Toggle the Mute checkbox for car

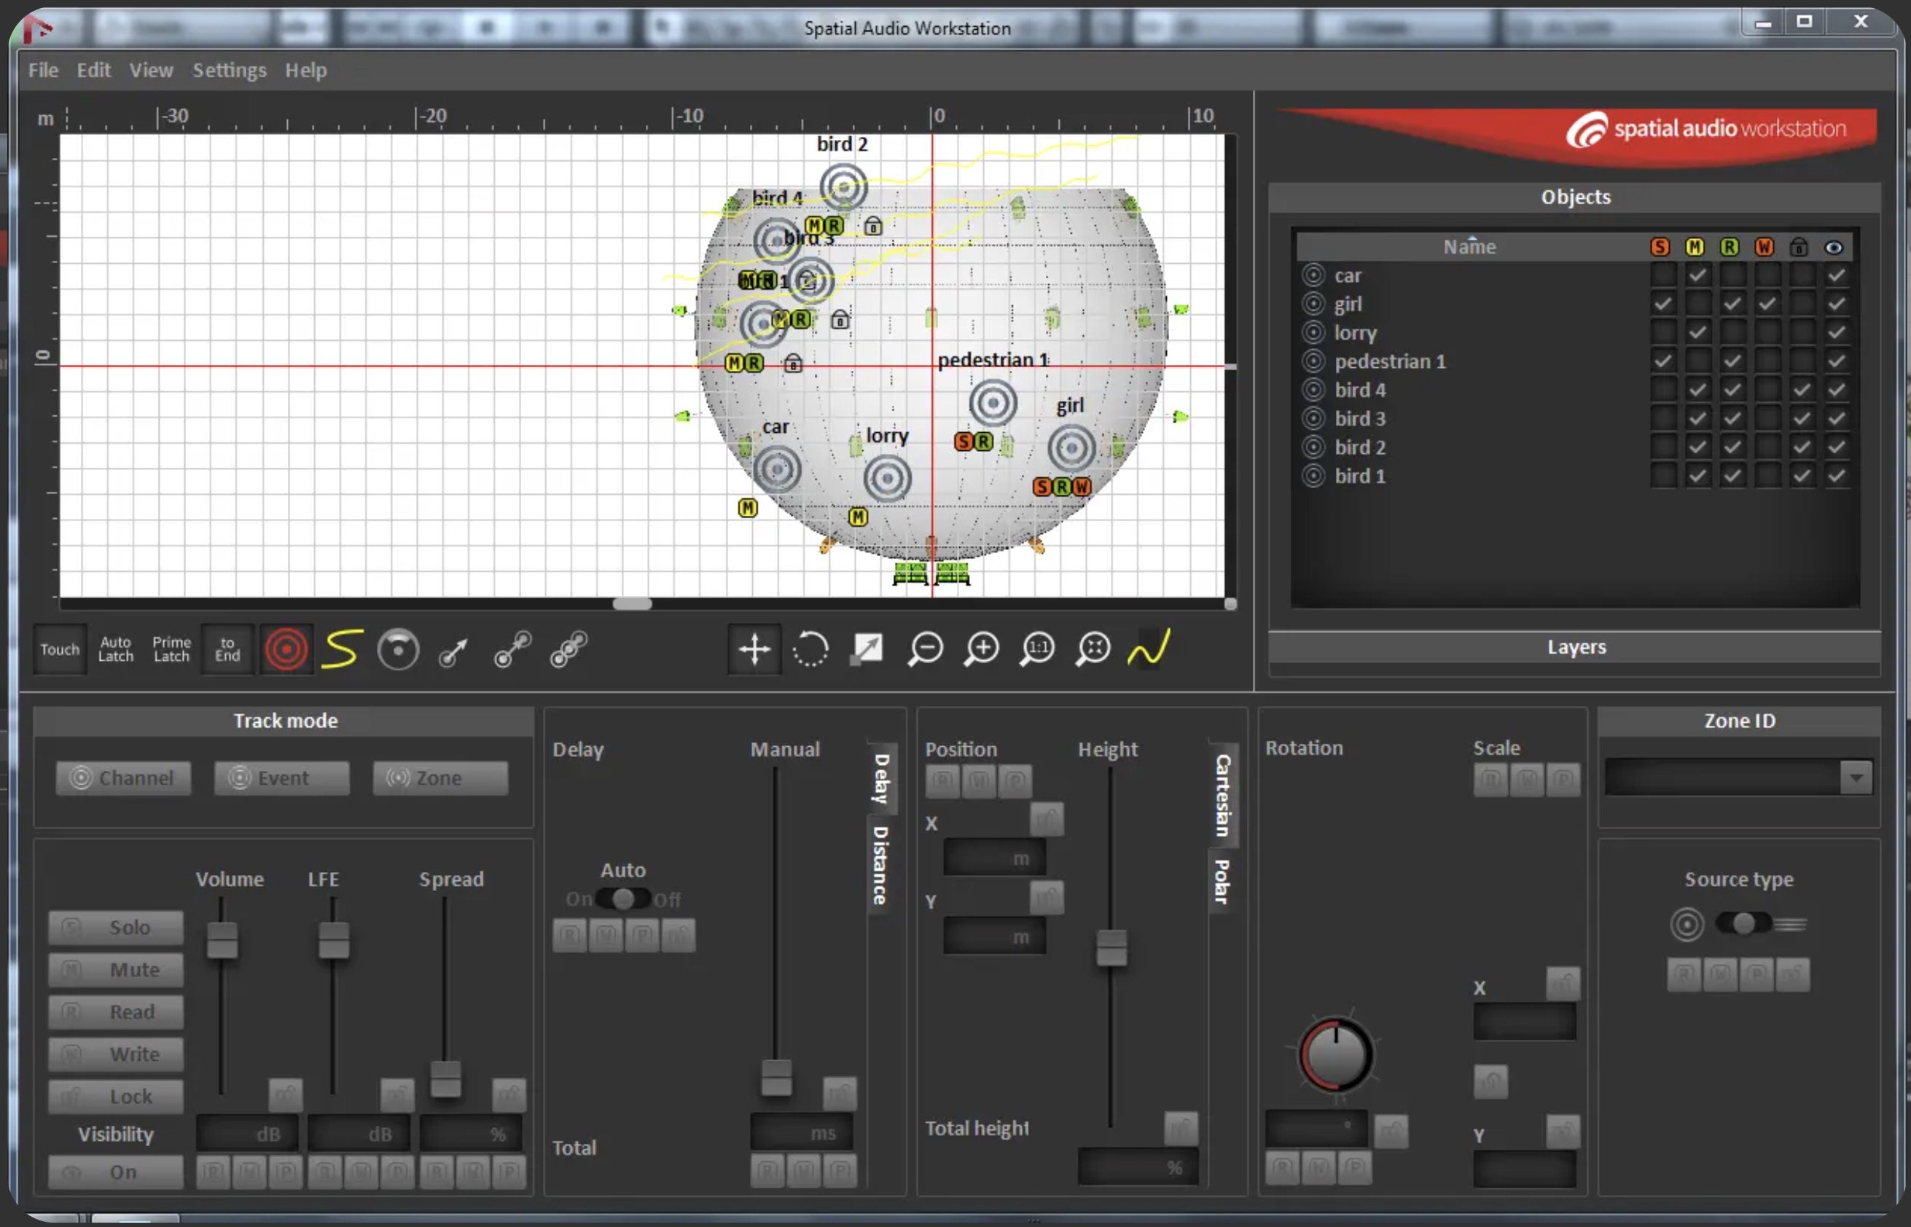pyautogui.click(x=1697, y=275)
